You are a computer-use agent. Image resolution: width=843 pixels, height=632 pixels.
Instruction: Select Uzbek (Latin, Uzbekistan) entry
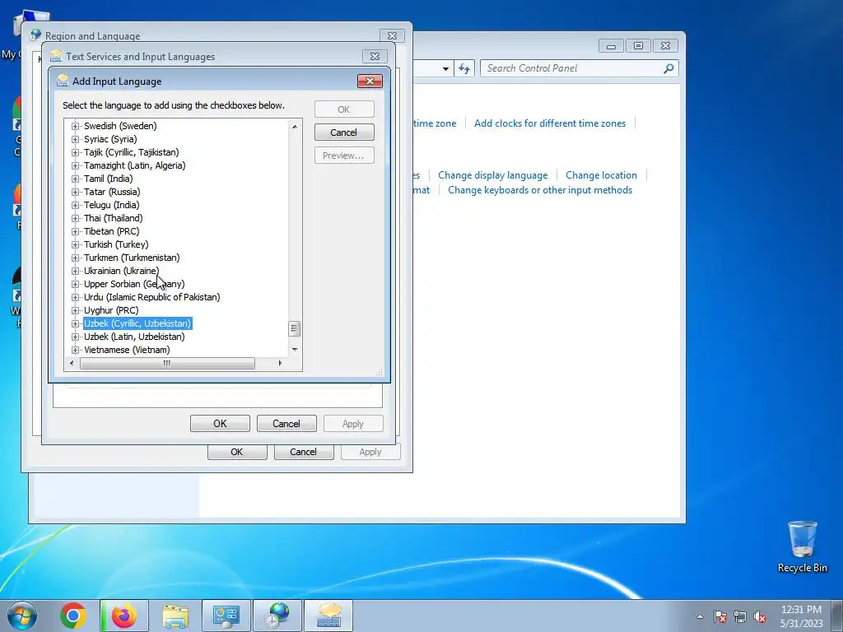[134, 337]
